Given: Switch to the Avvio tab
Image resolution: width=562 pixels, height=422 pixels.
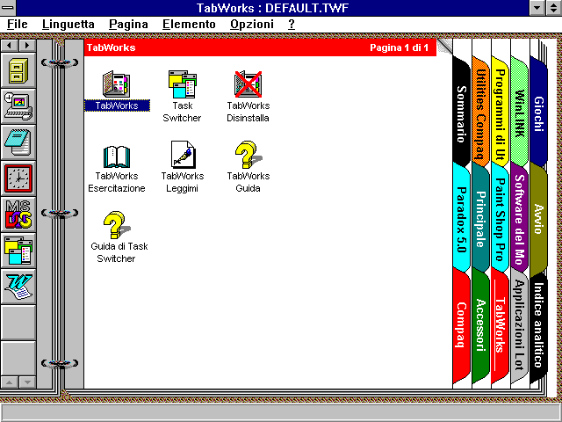Looking at the screenshot, I should click(538, 219).
